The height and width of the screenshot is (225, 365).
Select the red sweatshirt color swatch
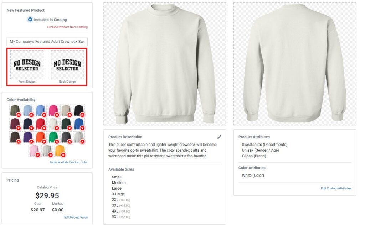(40, 124)
